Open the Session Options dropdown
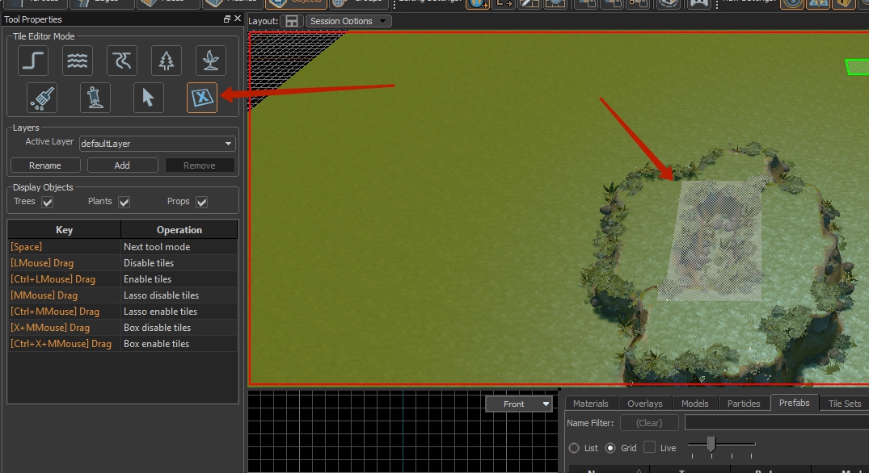Image resolution: width=869 pixels, height=473 pixels. [348, 21]
